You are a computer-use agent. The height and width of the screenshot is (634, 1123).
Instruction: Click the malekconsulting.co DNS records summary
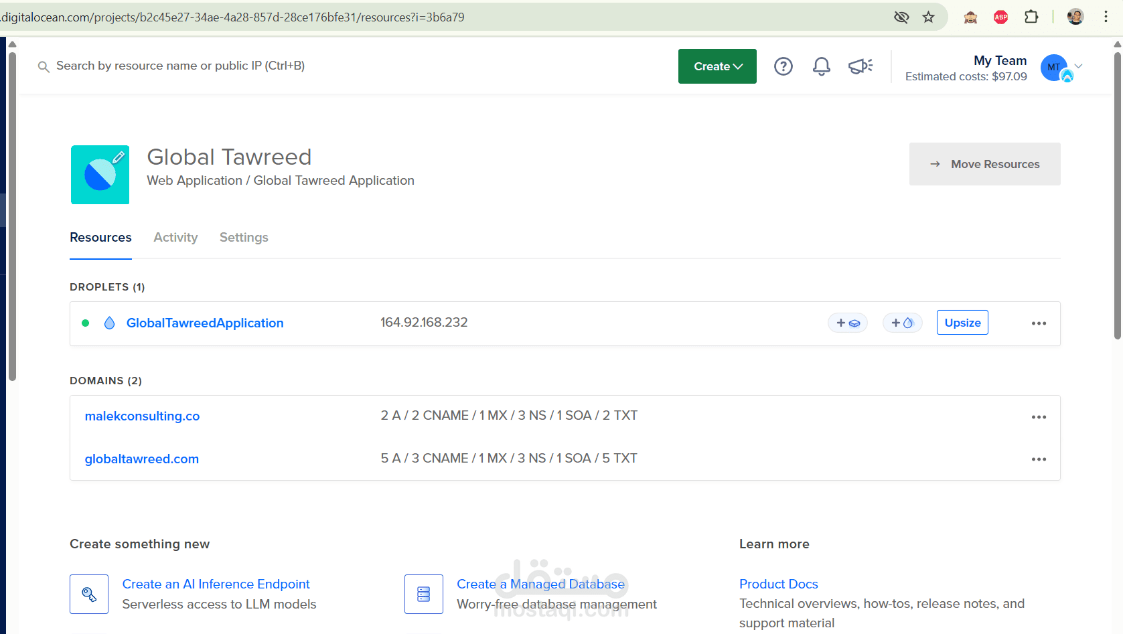click(x=509, y=416)
